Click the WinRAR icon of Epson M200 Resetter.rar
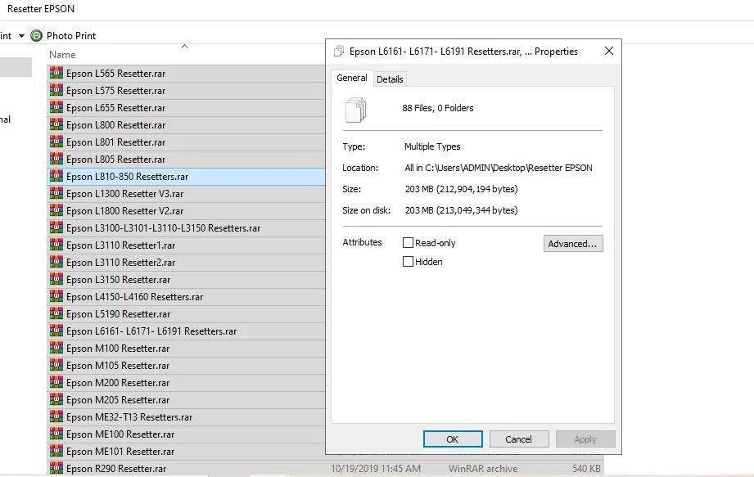 (x=56, y=382)
